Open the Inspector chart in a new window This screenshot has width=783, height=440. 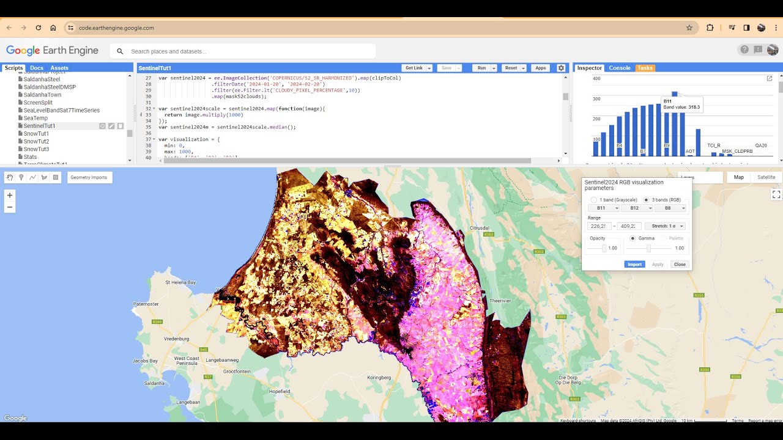(770, 78)
